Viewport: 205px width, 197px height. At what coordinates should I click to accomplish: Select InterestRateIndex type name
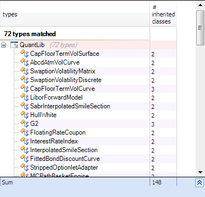click(x=54, y=141)
